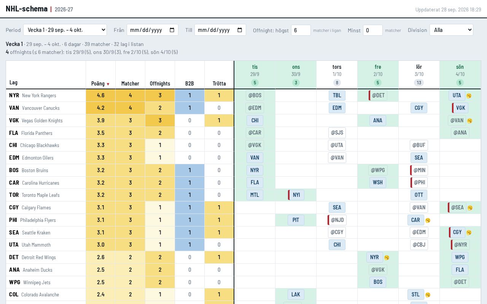Image resolution: width=487 pixels, height=304 pixels.
Task: Open calendar picker in the Från field
Action: tap(172, 30)
